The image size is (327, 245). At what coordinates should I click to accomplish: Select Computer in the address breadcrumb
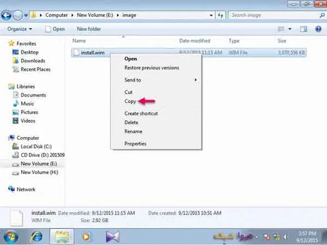tap(57, 15)
